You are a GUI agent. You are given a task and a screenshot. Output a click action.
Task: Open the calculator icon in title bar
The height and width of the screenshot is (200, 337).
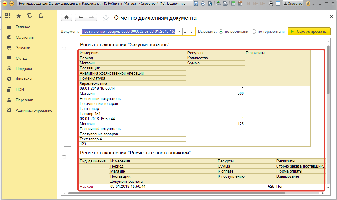click(233, 4)
